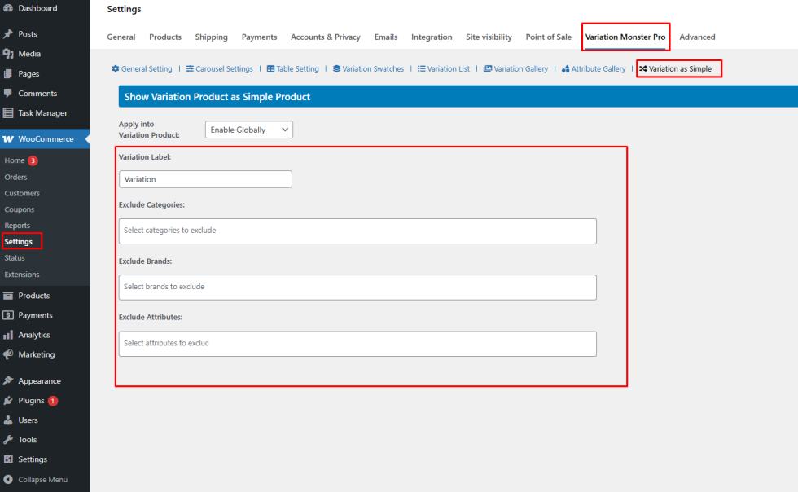This screenshot has width=798, height=492.
Task: Open the WooCommerce Settings submenu item
Action: pos(18,242)
